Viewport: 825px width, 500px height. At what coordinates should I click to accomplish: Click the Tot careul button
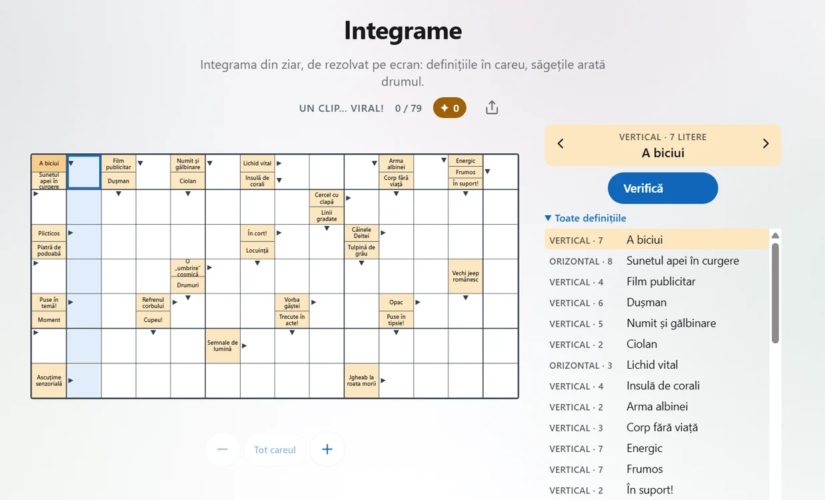pos(275,450)
